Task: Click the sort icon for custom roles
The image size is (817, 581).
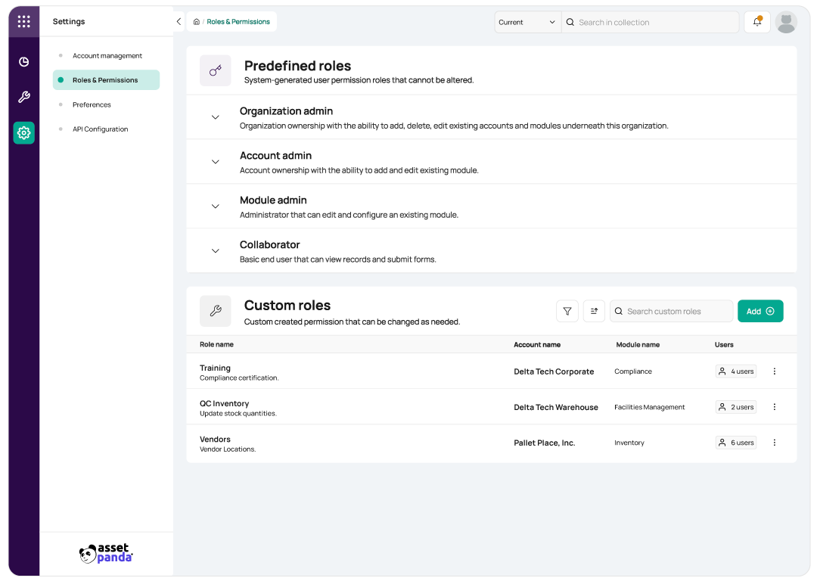Action: point(594,311)
